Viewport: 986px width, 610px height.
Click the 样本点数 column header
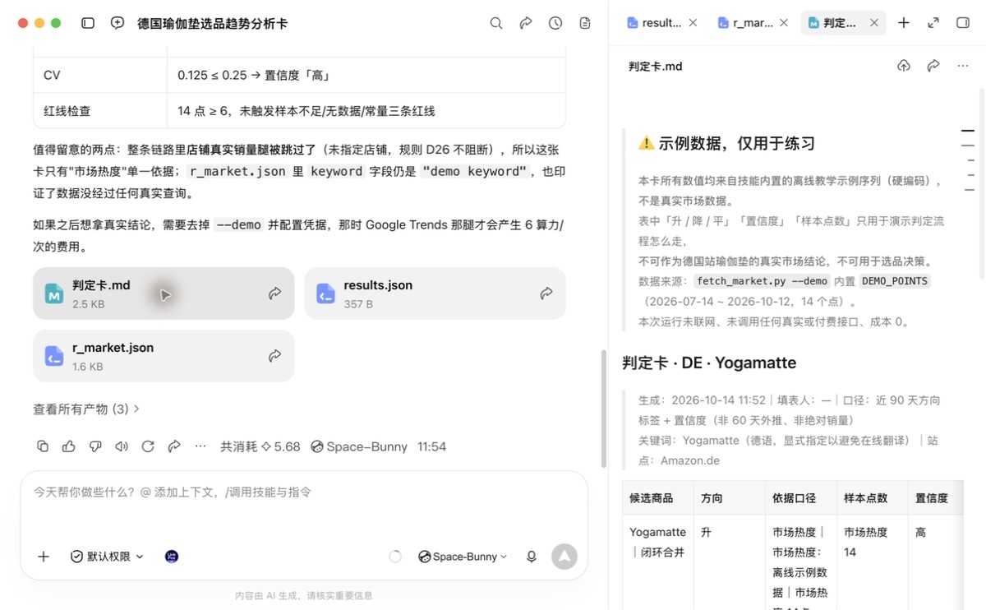tap(873, 497)
